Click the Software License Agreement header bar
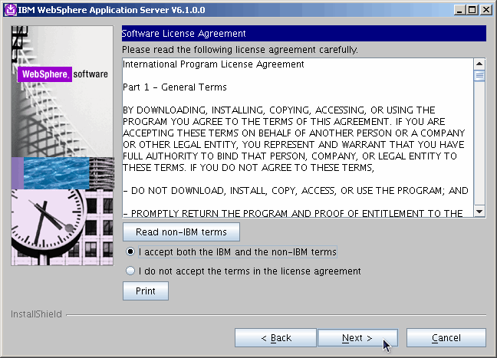Image resolution: width=497 pixels, height=358 pixels. (x=304, y=34)
